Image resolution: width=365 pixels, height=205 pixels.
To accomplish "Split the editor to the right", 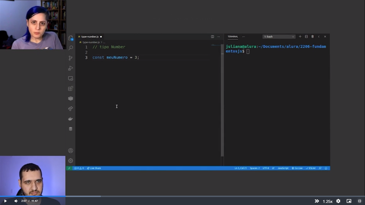I will [x=212, y=37].
